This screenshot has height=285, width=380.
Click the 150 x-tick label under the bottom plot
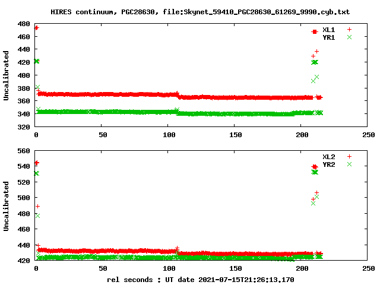(x=236, y=268)
